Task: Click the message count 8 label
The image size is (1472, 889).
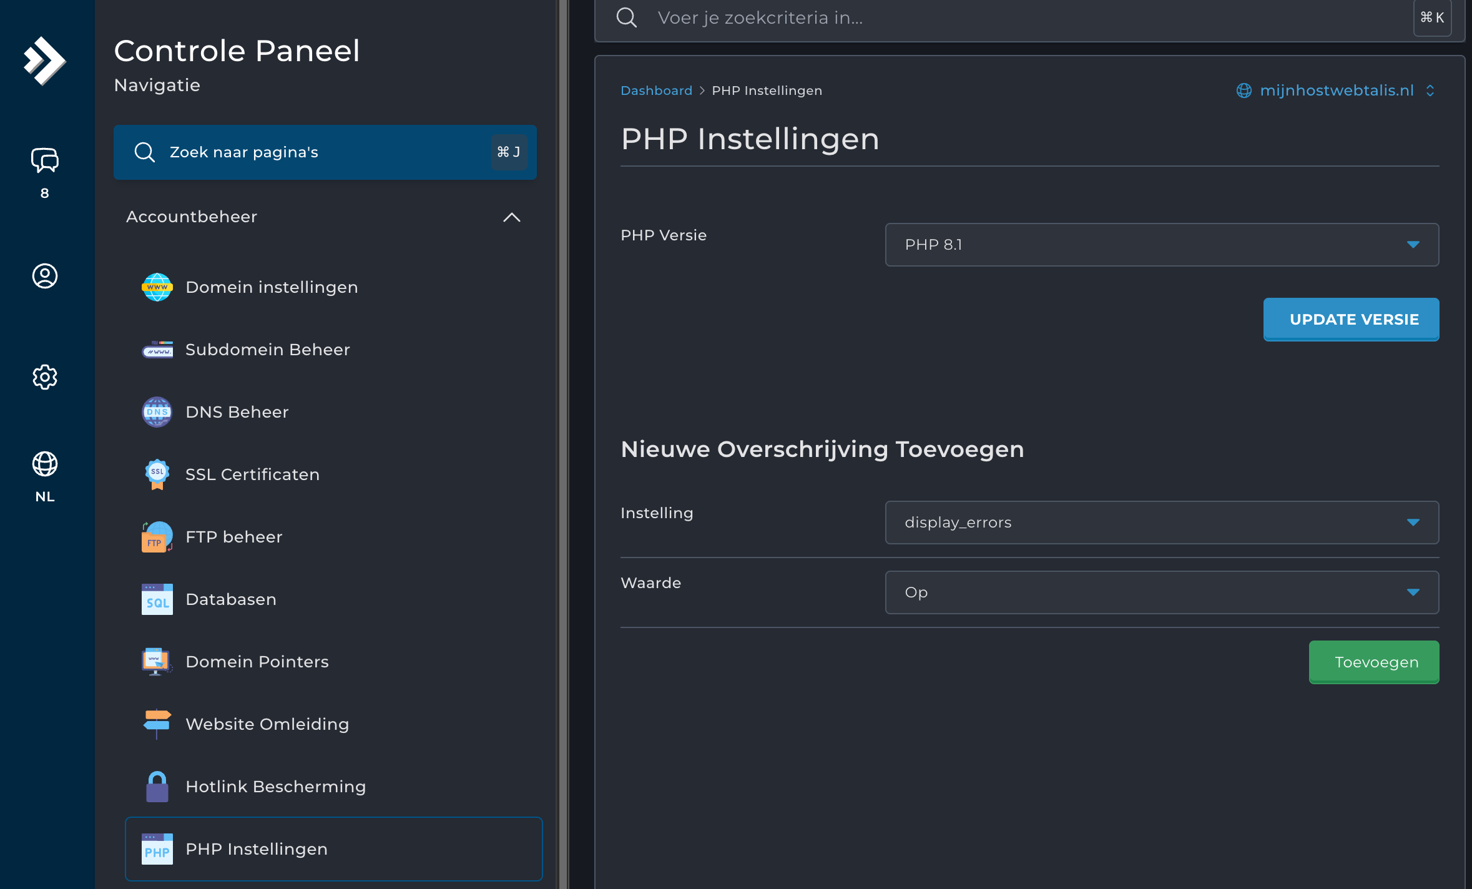Action: [x=45, y=194]
